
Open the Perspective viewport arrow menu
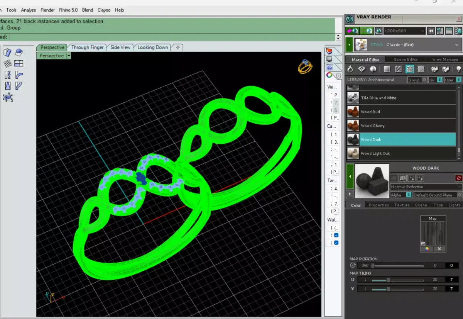(x=69, y=56)
